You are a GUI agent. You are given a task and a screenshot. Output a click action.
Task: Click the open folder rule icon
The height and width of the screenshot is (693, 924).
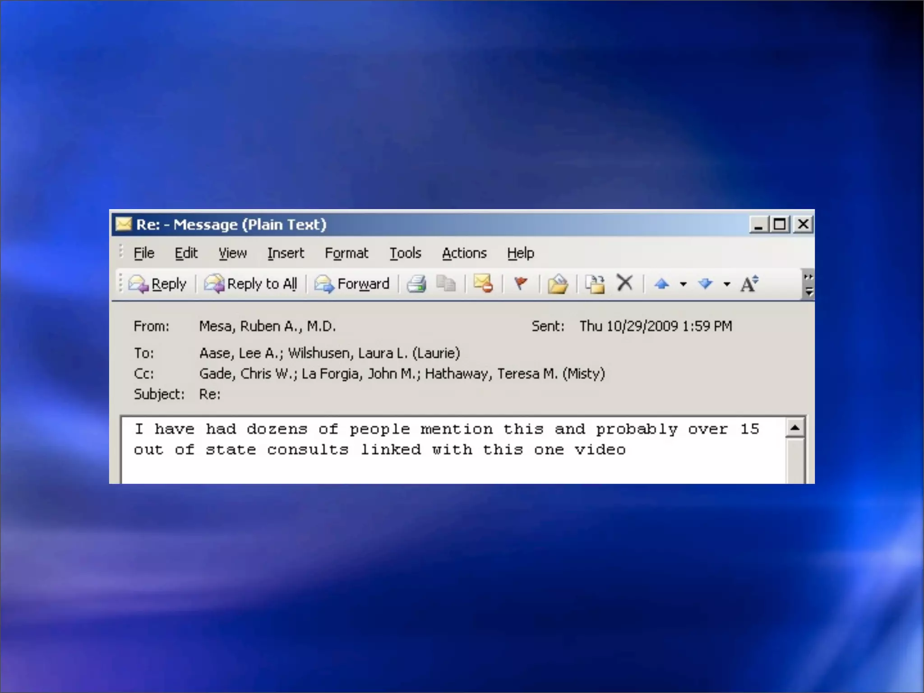click(558, 284)
